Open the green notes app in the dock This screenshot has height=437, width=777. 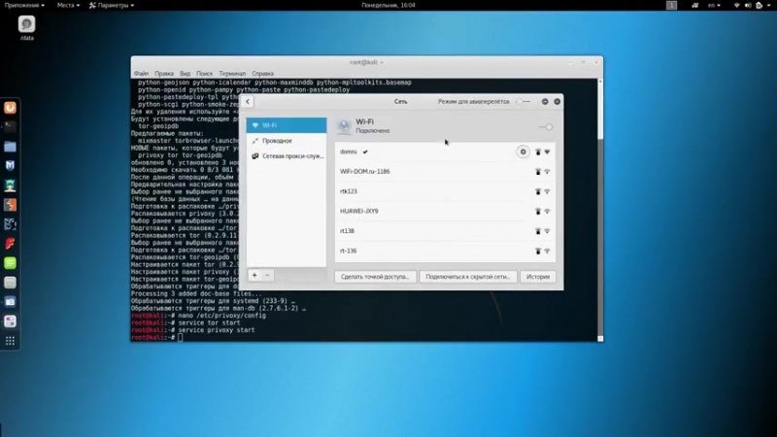tap(10, 263)
